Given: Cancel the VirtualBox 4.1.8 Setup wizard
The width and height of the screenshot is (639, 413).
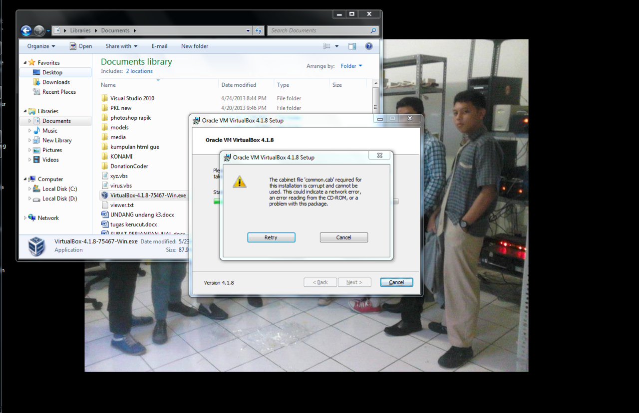Looking at the screenshot, I should 396,282.
